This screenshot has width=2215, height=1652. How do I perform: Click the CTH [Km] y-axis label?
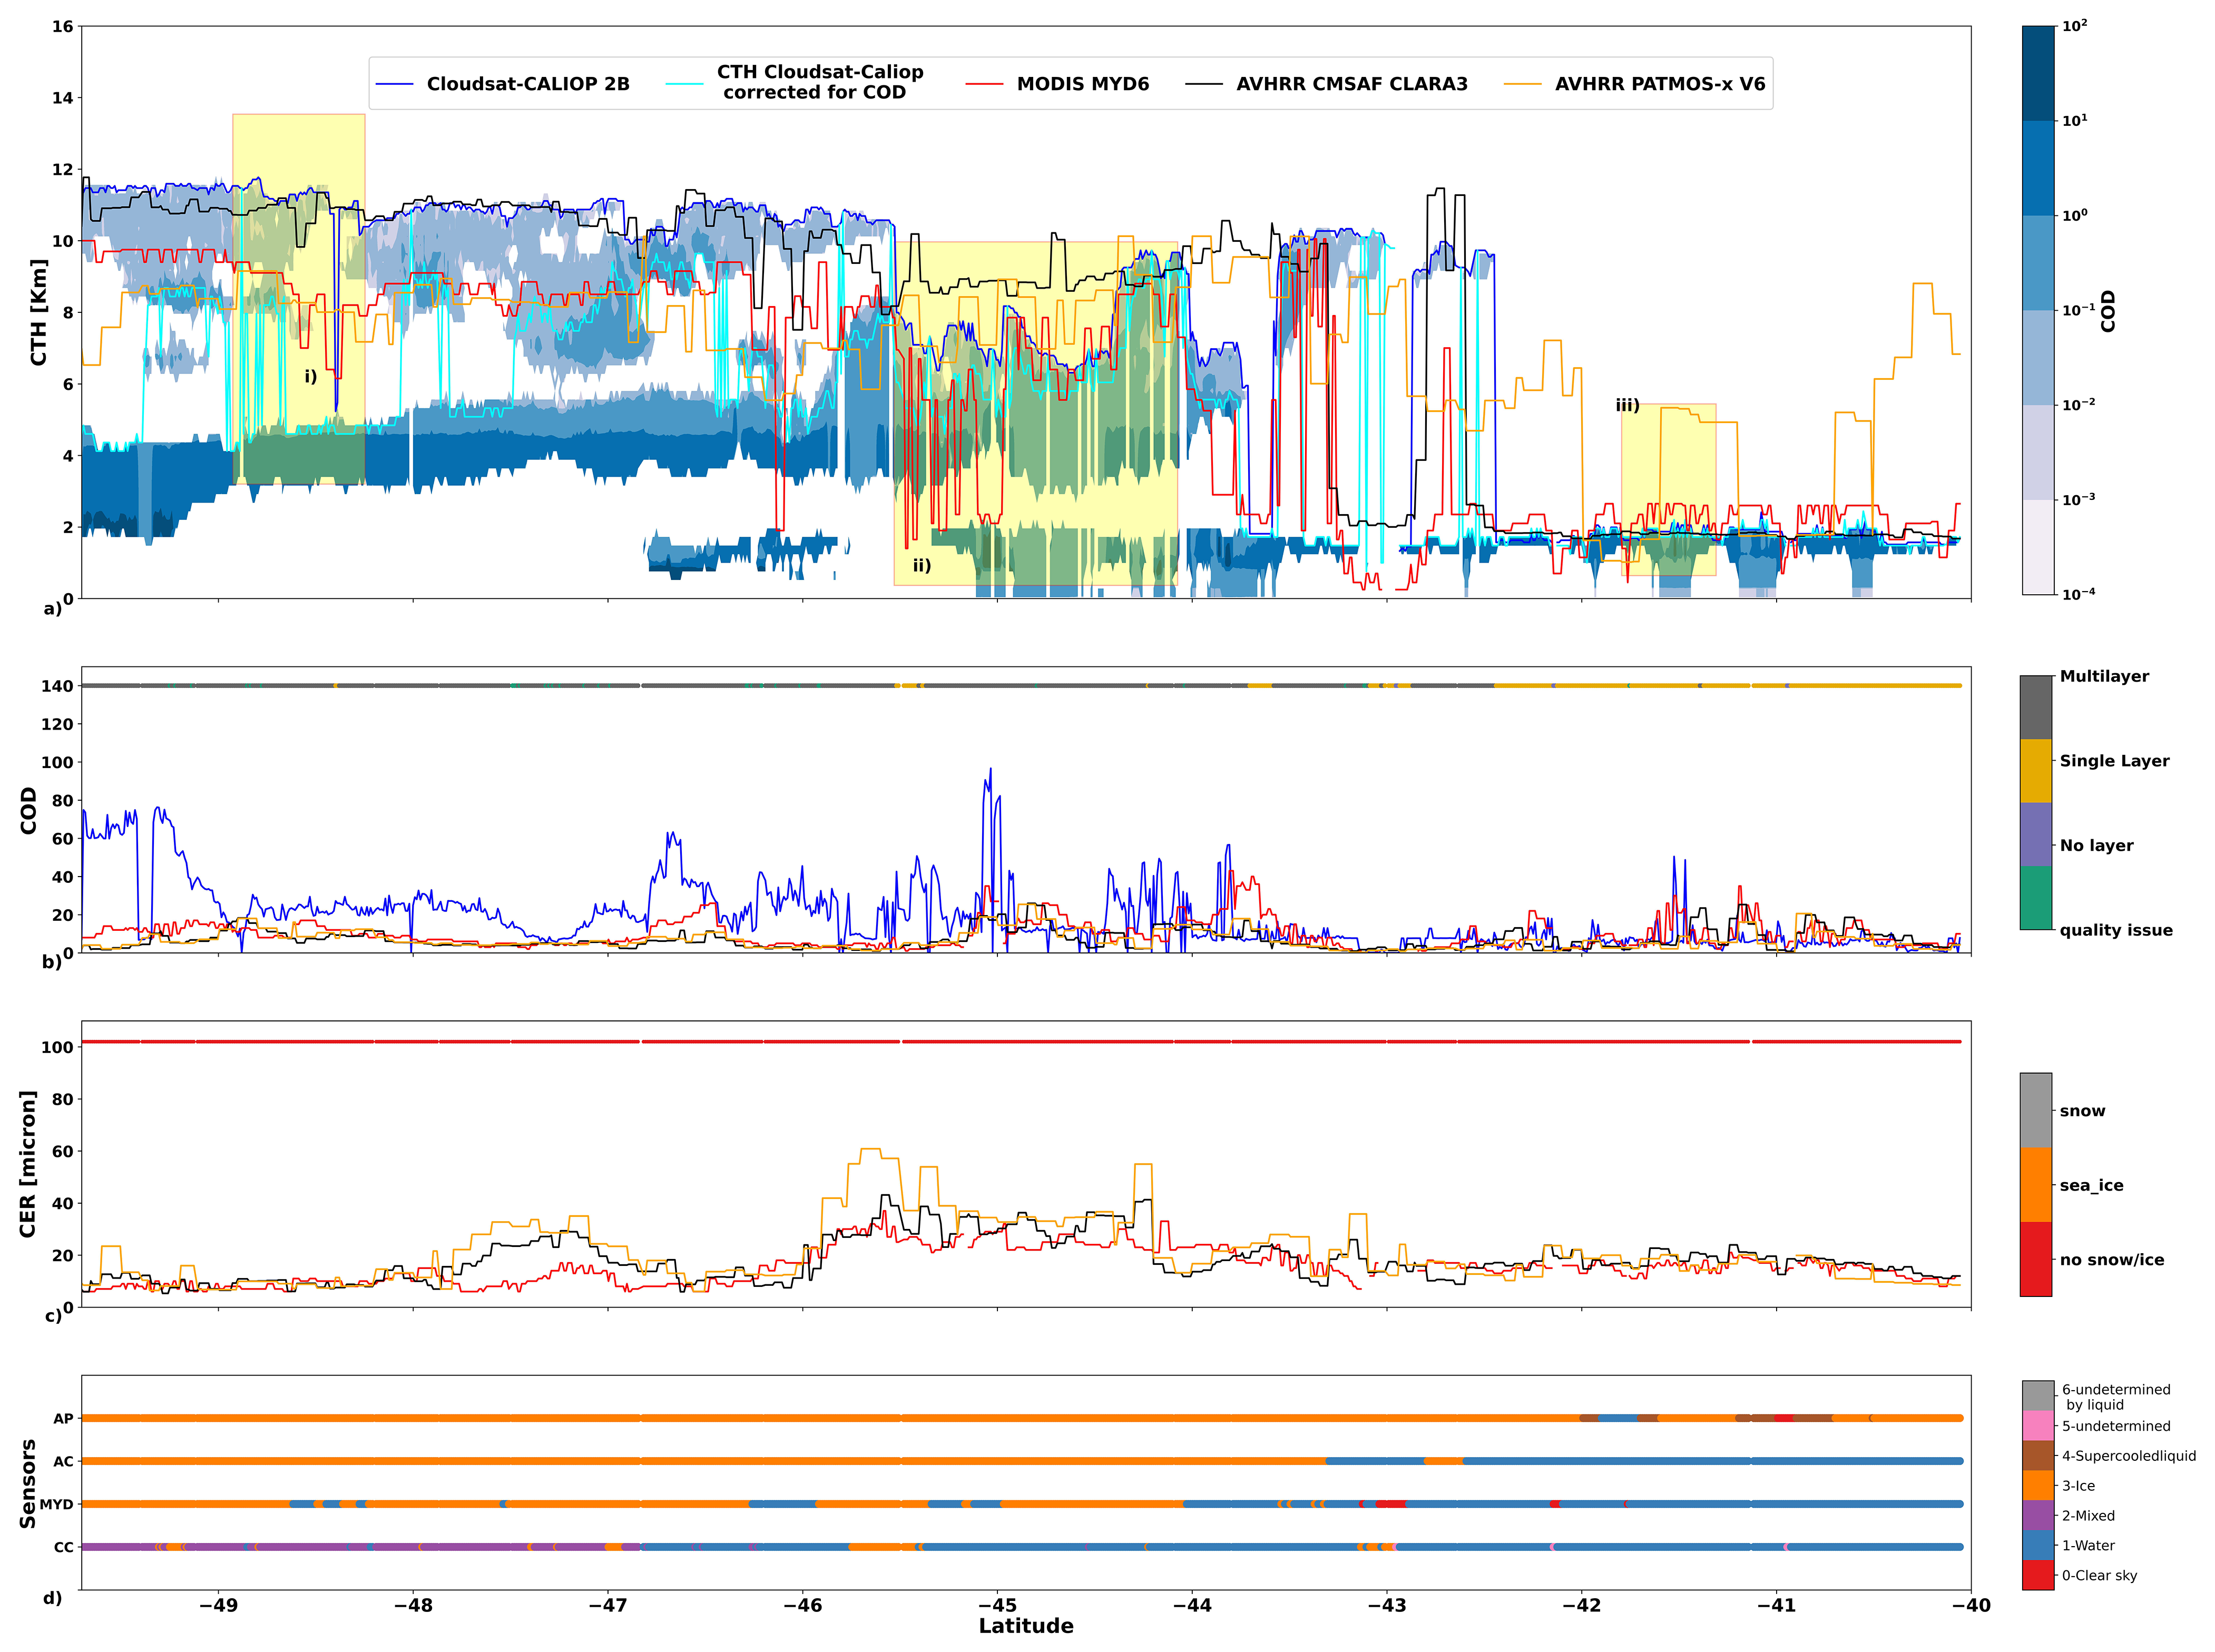[x=38, y=312]
